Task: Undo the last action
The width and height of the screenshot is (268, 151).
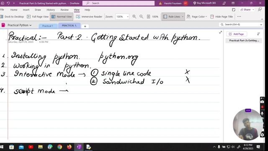Action: click(x=8, y=3)
